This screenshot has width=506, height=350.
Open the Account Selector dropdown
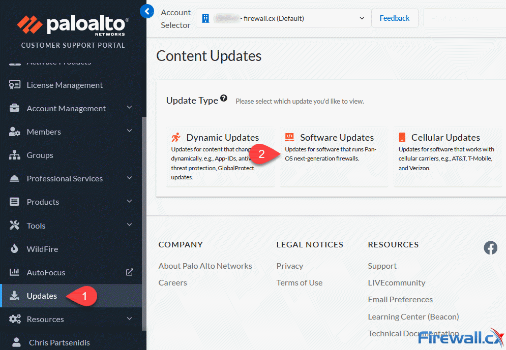pos(283,18)
